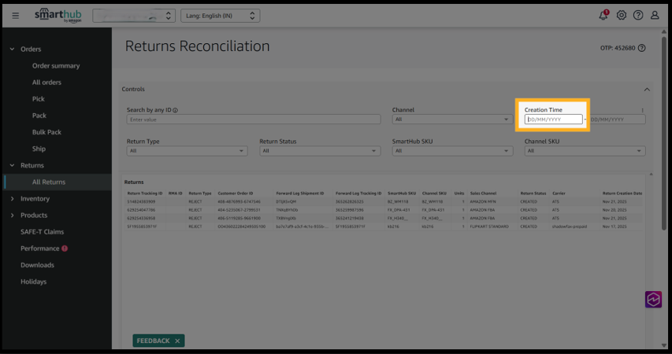Open the Channel filter dropdown

(x=452, y=120)
